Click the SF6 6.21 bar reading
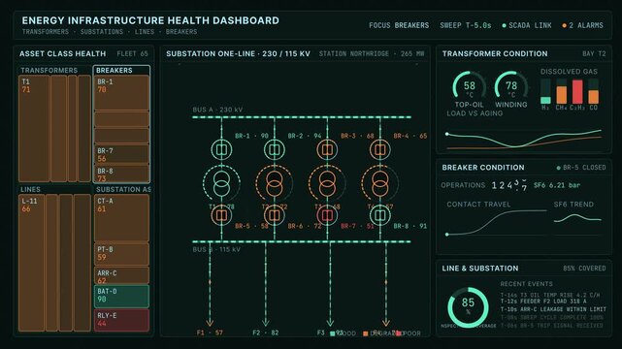Screen dimensions: 622x349 (x=557, y=185)
